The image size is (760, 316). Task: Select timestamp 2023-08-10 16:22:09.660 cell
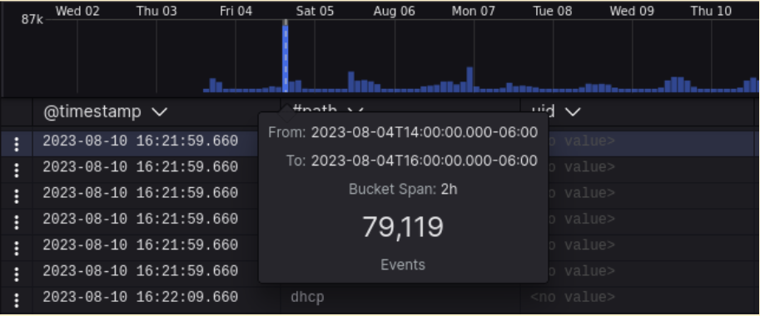coord(140,297)
